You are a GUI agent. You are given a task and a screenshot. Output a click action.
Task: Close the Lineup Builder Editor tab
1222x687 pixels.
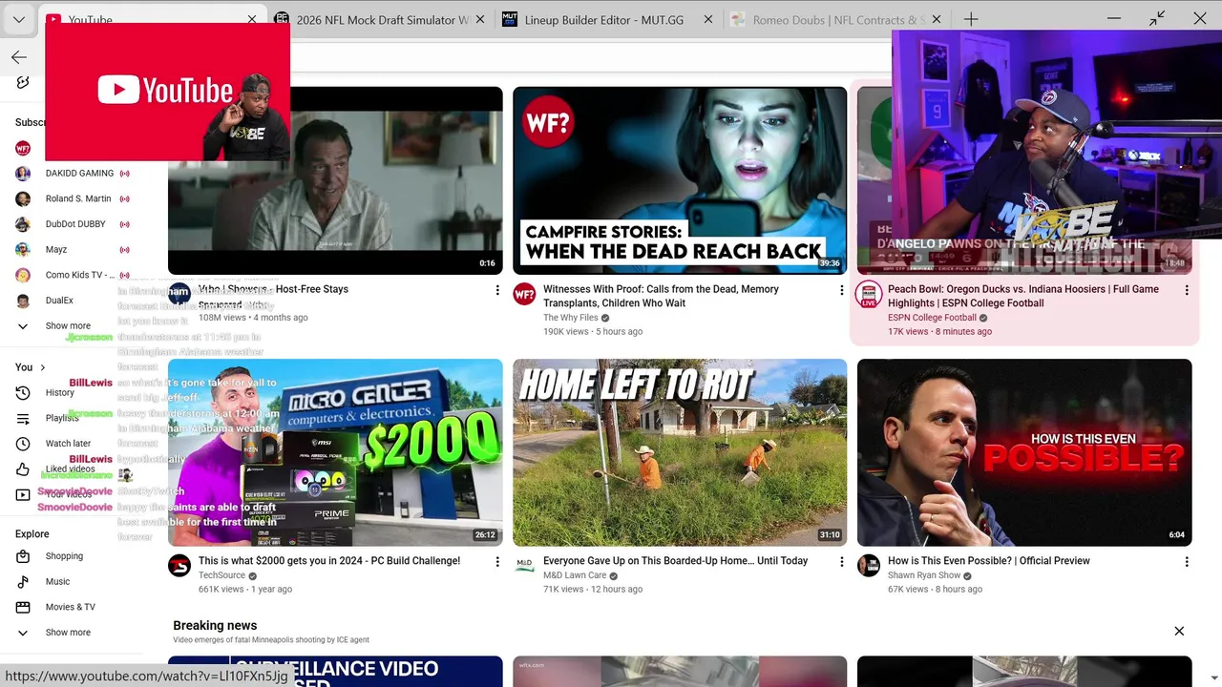coord(708,19)
